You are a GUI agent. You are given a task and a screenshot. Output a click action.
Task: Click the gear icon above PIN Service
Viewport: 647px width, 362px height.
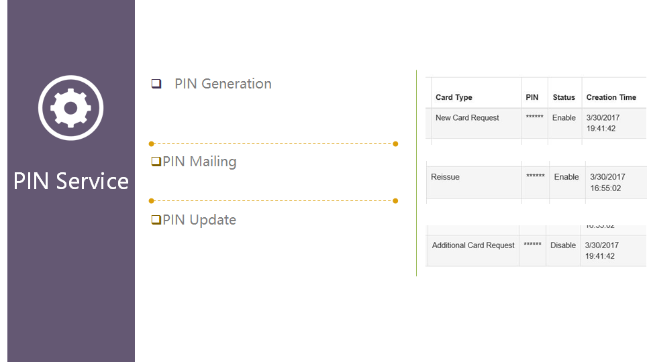click(70, 107)
